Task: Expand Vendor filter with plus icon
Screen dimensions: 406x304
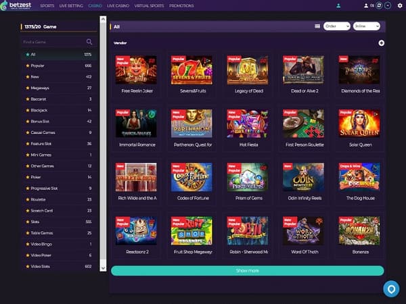Action: click(381, 43)
